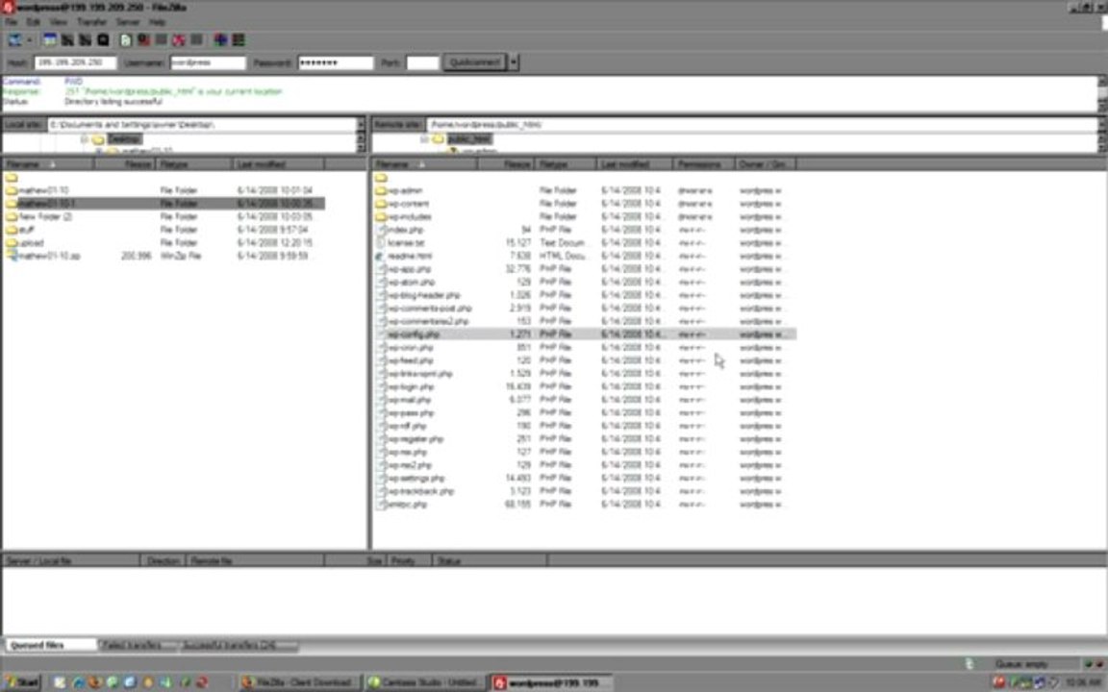This screenshot has width=1108, height=692.
Task: Collapse the public_html node in remote tree
Action: coord(424,139)
